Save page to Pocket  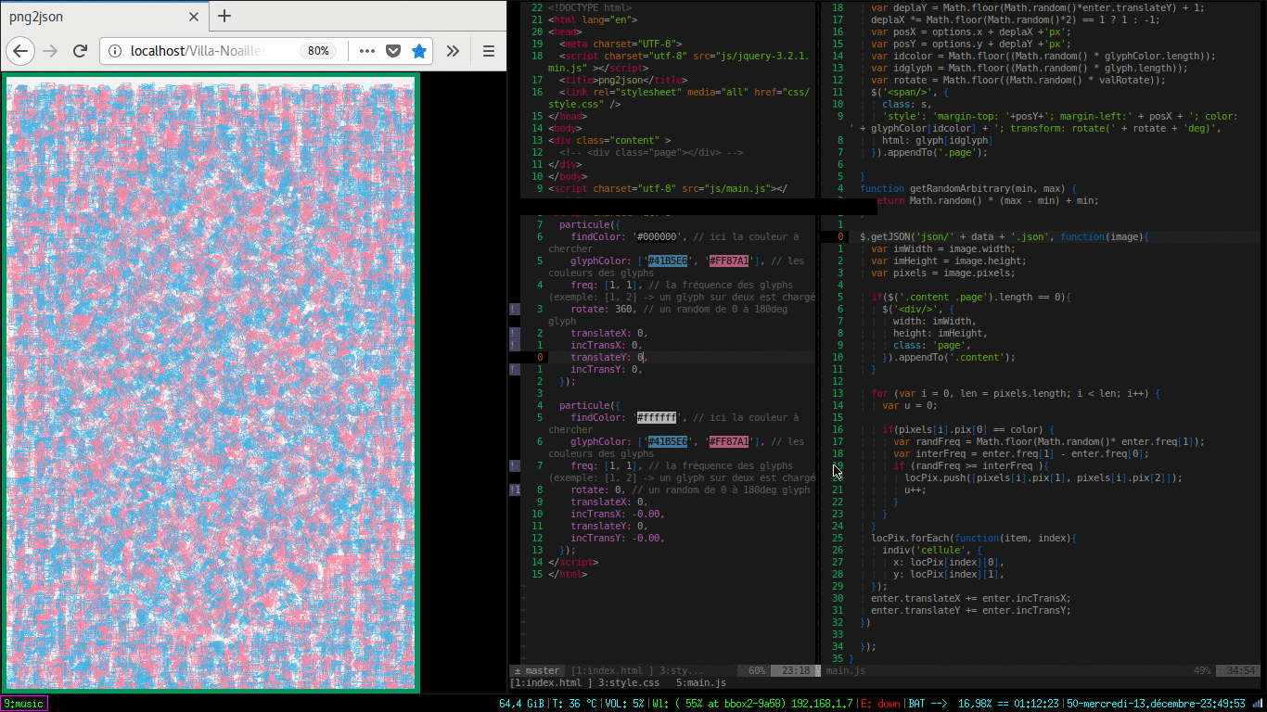(392, 51)
